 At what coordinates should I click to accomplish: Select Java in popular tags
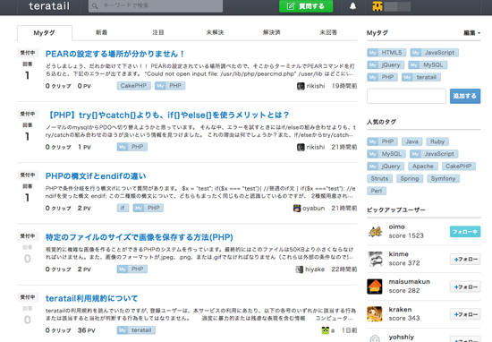click(x=412, y=141)
